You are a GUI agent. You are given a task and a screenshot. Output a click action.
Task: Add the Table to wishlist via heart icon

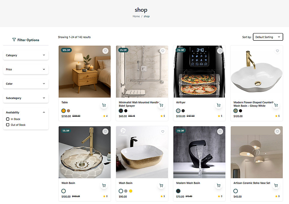pyautogui.click(x=105, y=51)
